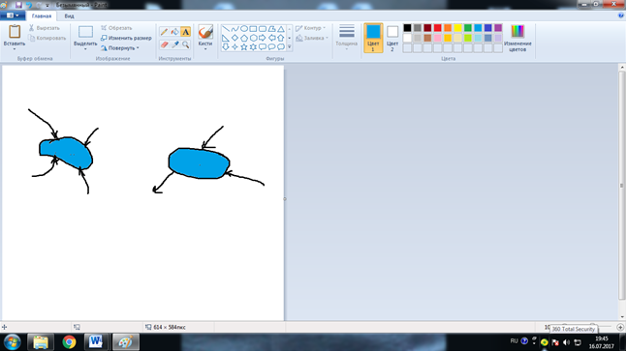The image size is (627, 352).
Task: Expand the Вставить paste dropdown arrow
Action: (15, 49)
